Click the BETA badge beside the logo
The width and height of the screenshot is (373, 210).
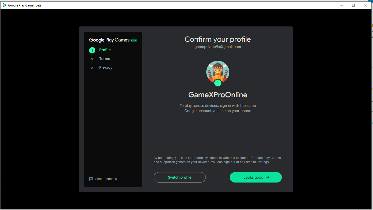[134, 40]
